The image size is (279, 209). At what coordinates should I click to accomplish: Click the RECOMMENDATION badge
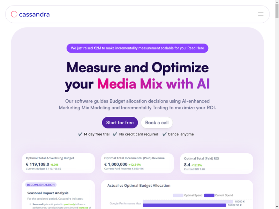coord(41,185)
